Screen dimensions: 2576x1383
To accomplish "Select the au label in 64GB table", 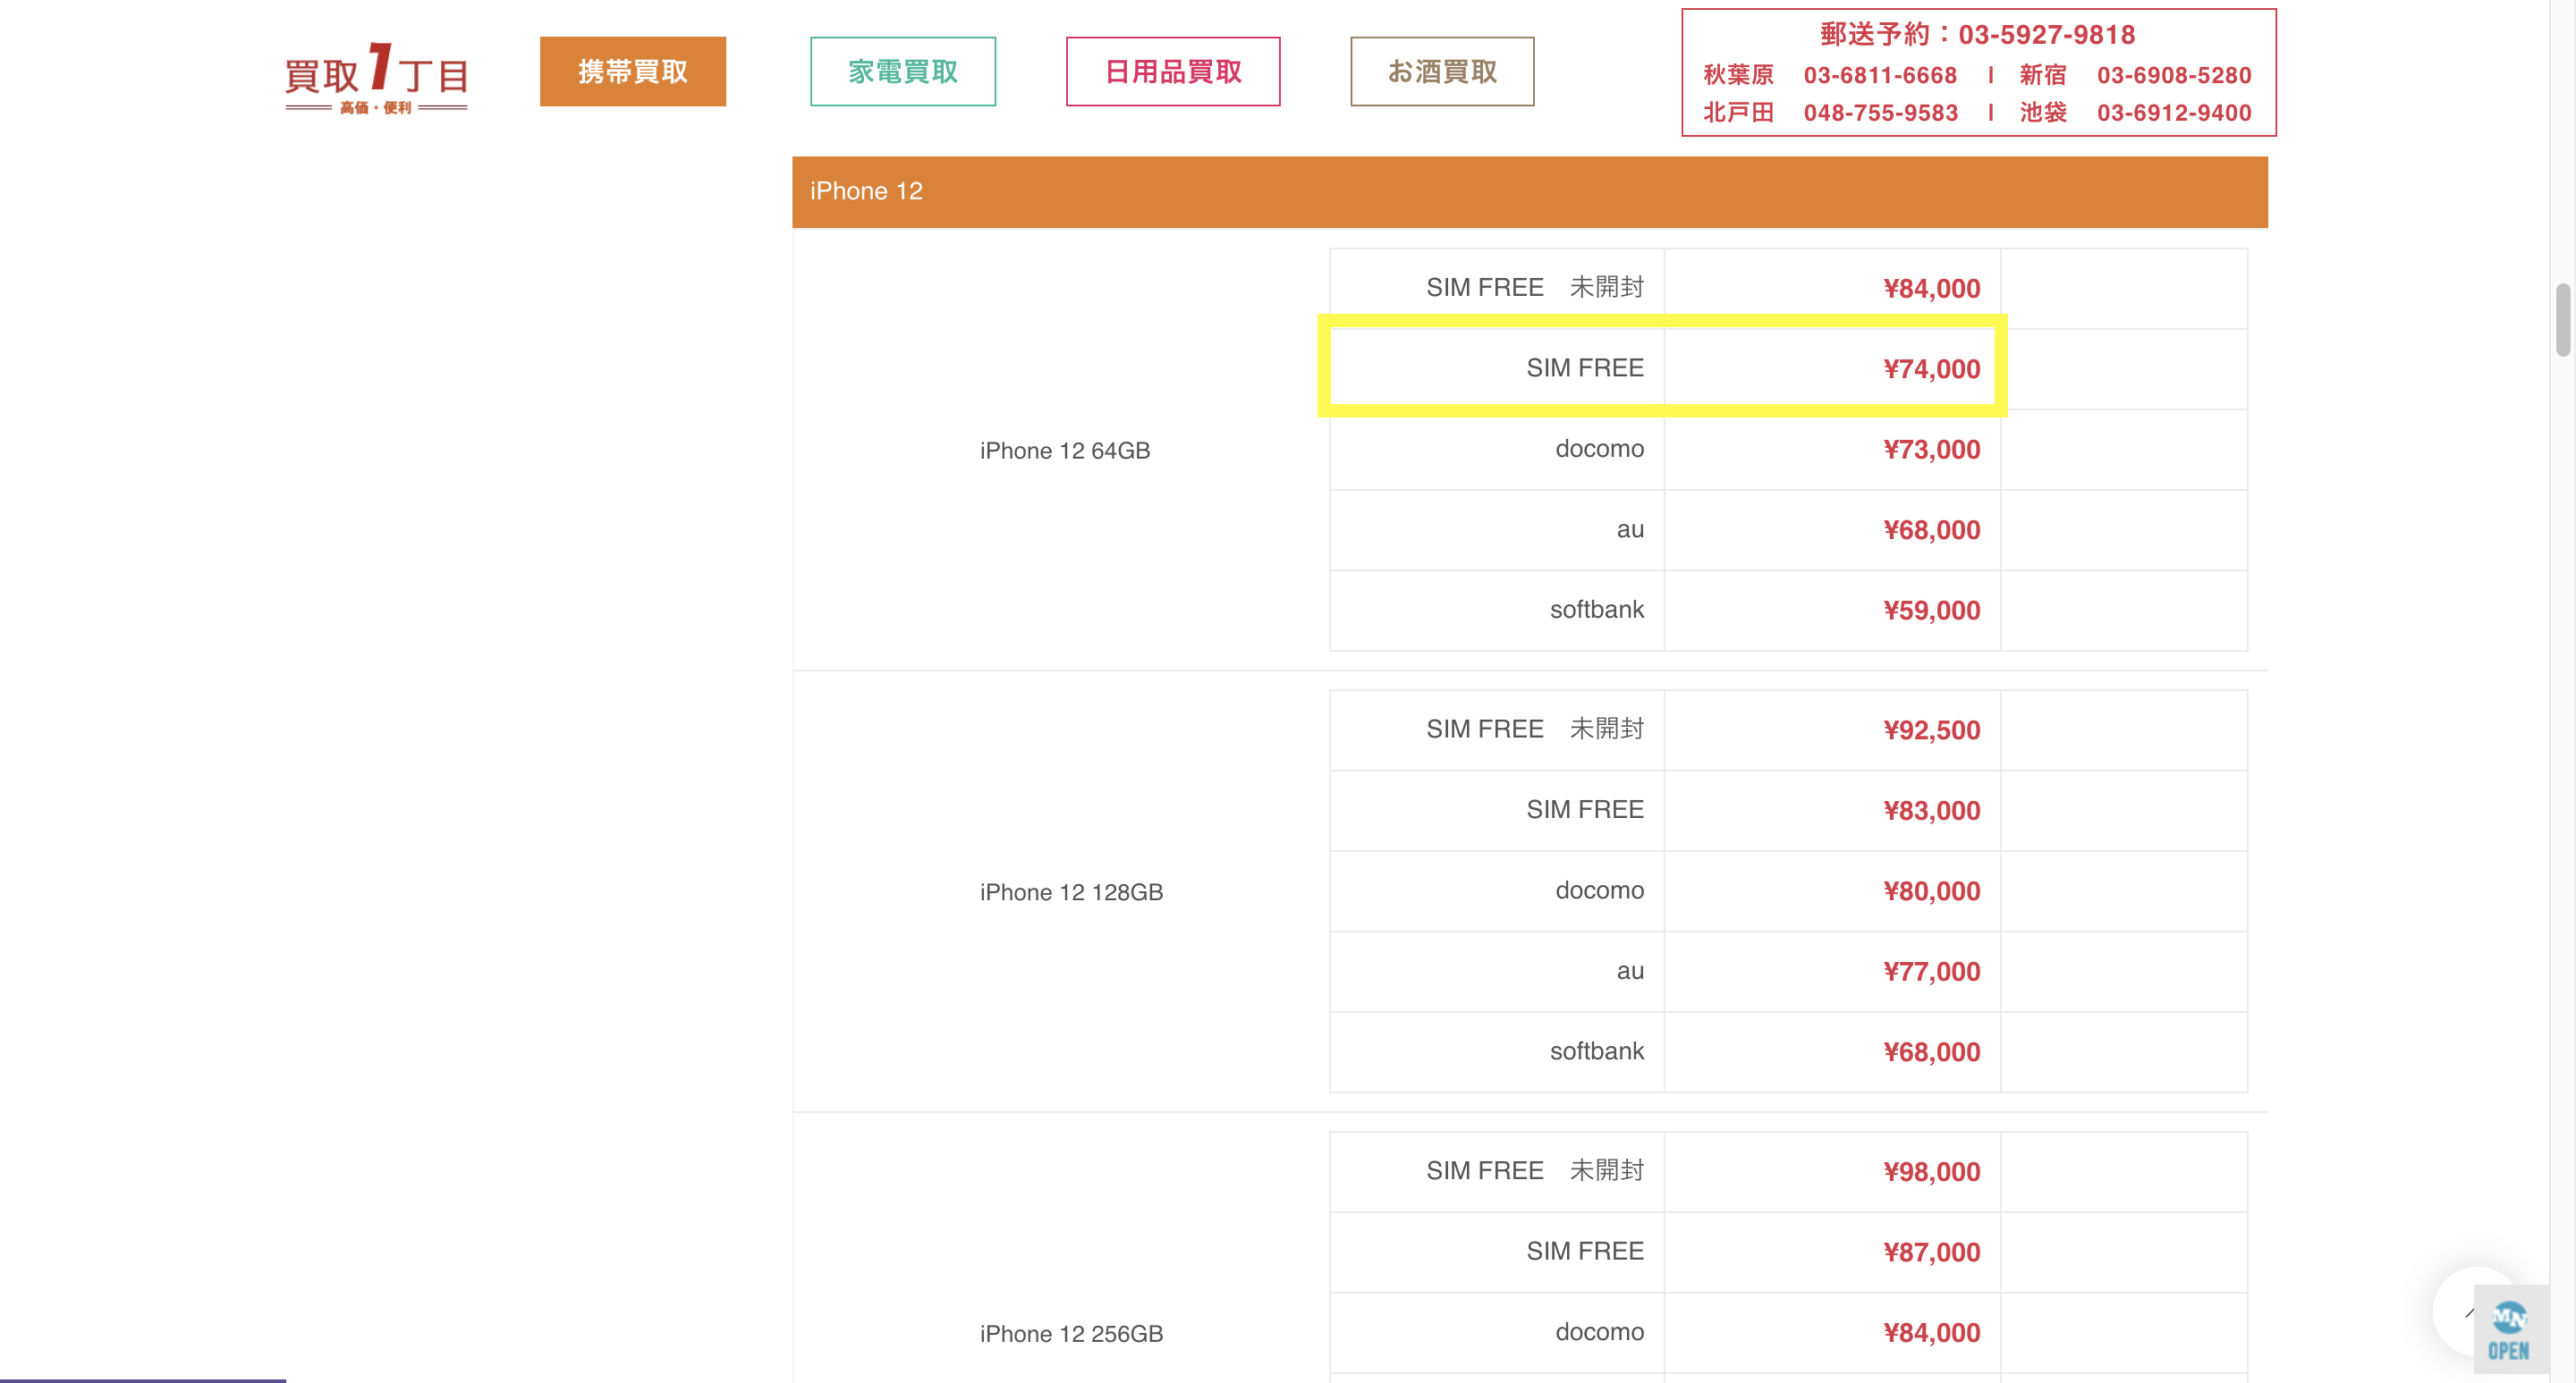I will 1630,529.
